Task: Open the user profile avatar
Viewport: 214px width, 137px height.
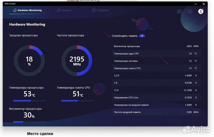Action: coord(201,11)
